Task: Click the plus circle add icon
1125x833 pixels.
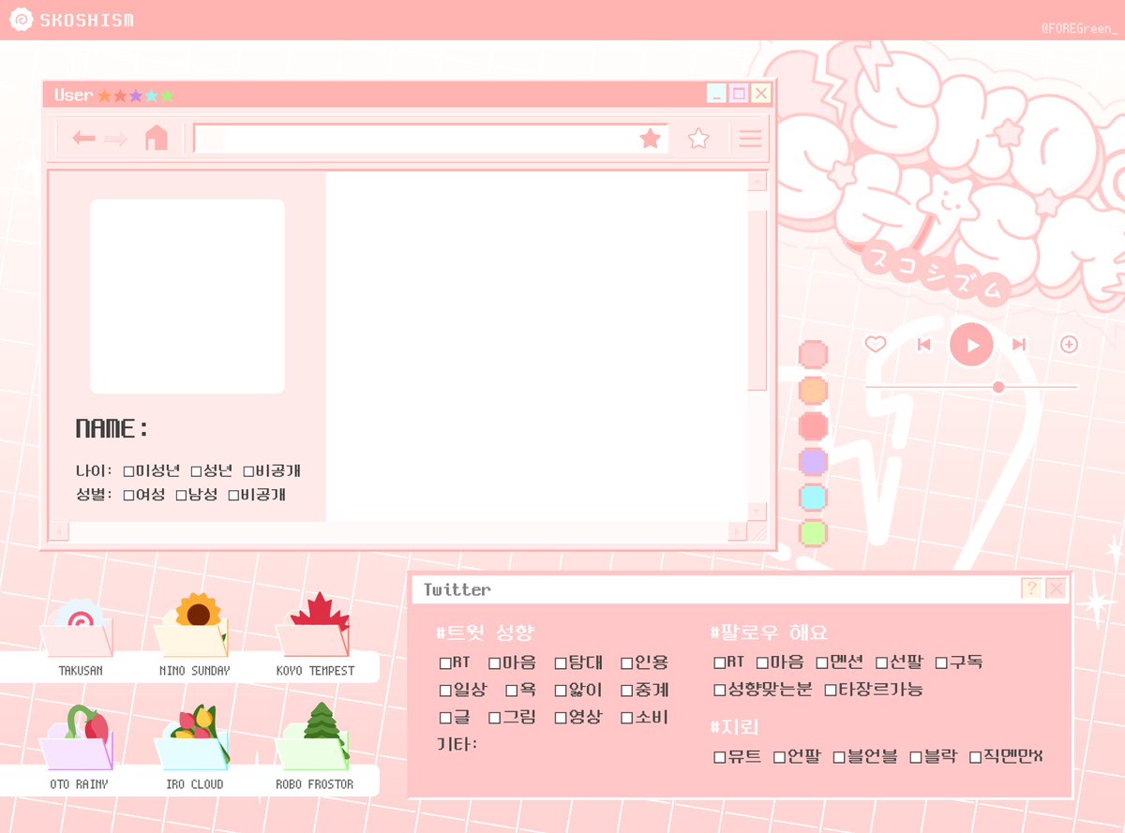Action: [x=1069, y=344]
